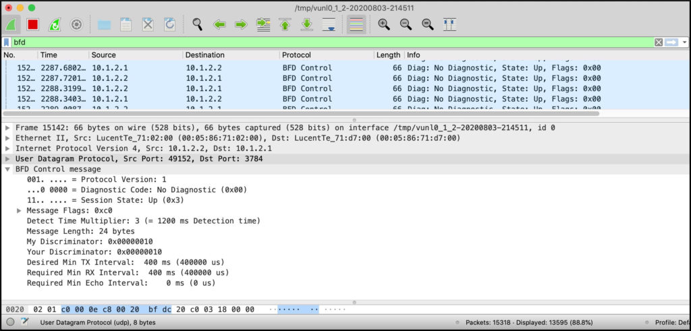Jump to the first packet
Image resolution: width=691 pixels, height=331 pixels.
point(285,24)
